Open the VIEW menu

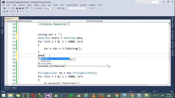coord(14,5)
